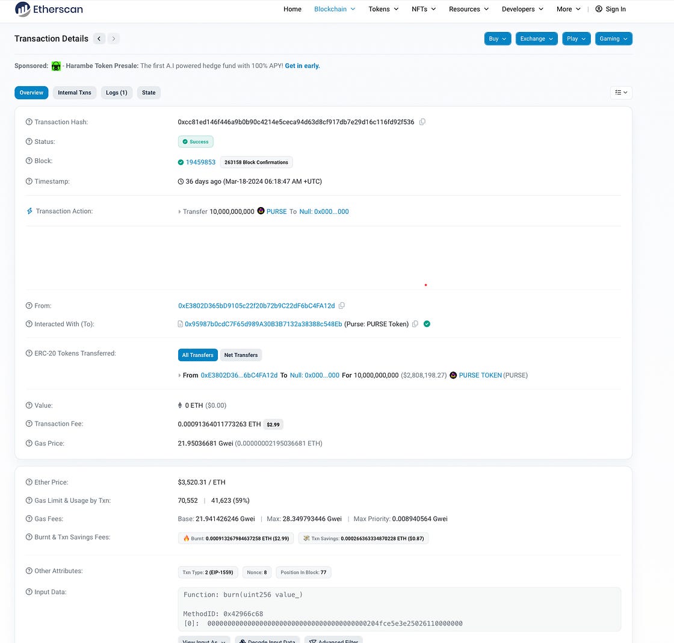Select the All Transfers toggle

point(197,355)
